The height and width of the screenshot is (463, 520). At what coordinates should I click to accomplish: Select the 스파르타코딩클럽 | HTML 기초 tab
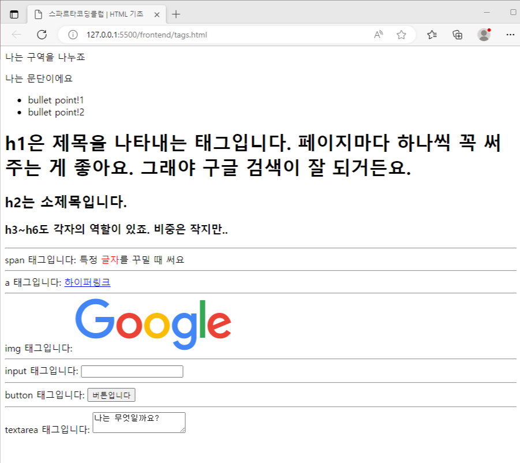(96, 14)
